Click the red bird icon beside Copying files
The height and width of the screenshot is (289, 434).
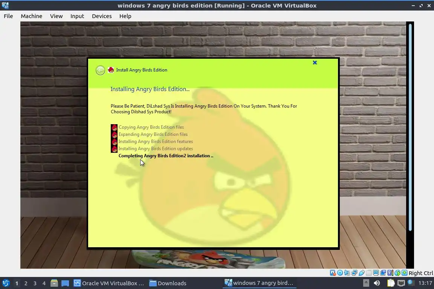click(x=114, y=128)
